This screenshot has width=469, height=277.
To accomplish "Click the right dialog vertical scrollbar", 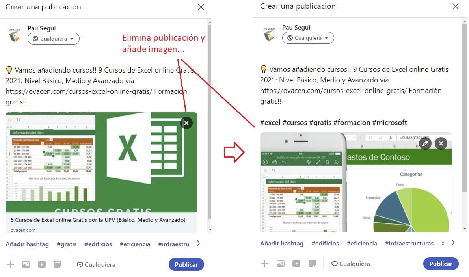I will (x=464, y=108).
